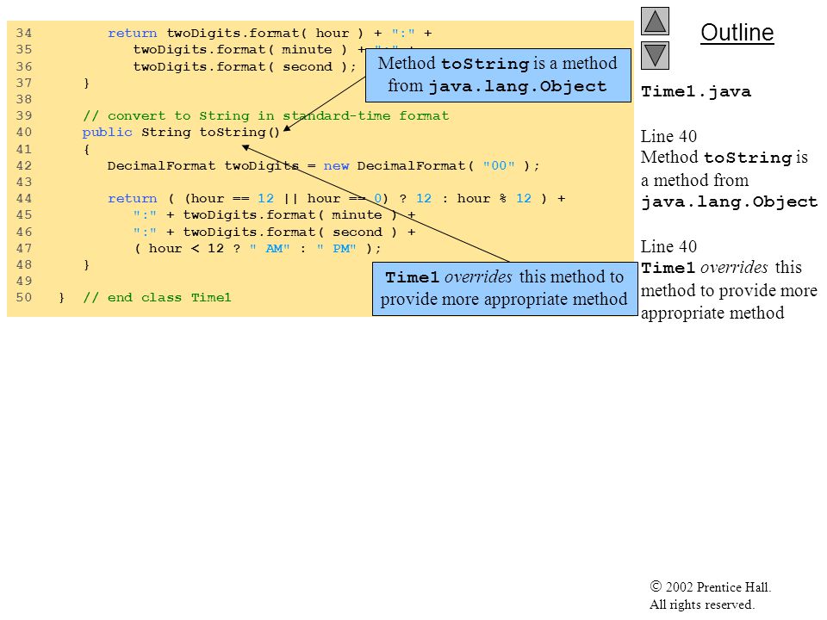This screenshot has height=620, width=827.
Task: Open the Outline link
Action: [x=737, y=33]
